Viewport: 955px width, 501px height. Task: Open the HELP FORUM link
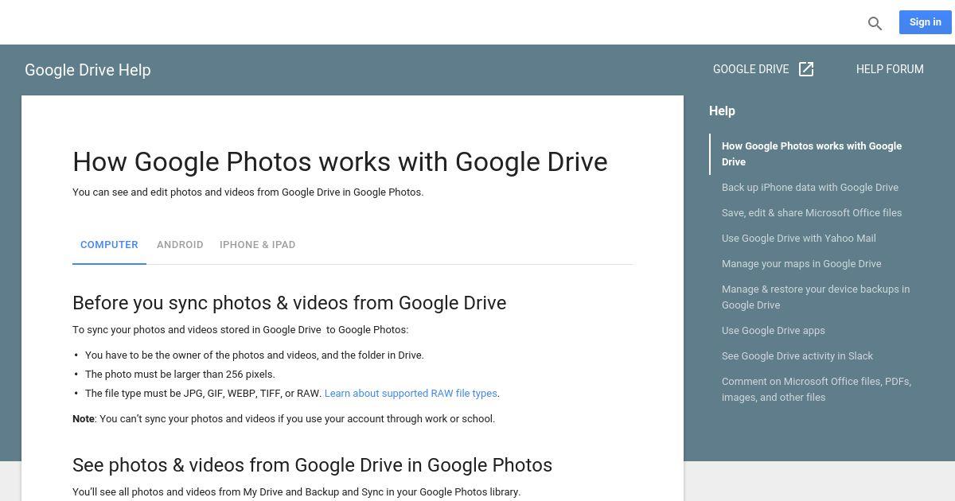890,69
